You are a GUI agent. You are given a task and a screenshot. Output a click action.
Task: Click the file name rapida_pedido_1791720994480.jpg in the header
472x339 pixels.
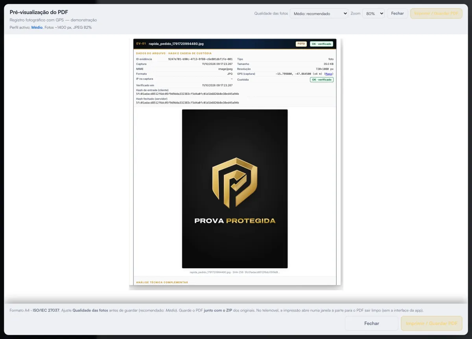176,44
